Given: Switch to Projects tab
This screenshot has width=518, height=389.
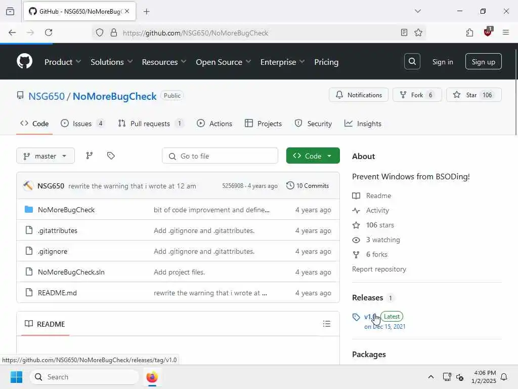Looking at the screenshot, I should pyautogui.click(x=263, y=124).
